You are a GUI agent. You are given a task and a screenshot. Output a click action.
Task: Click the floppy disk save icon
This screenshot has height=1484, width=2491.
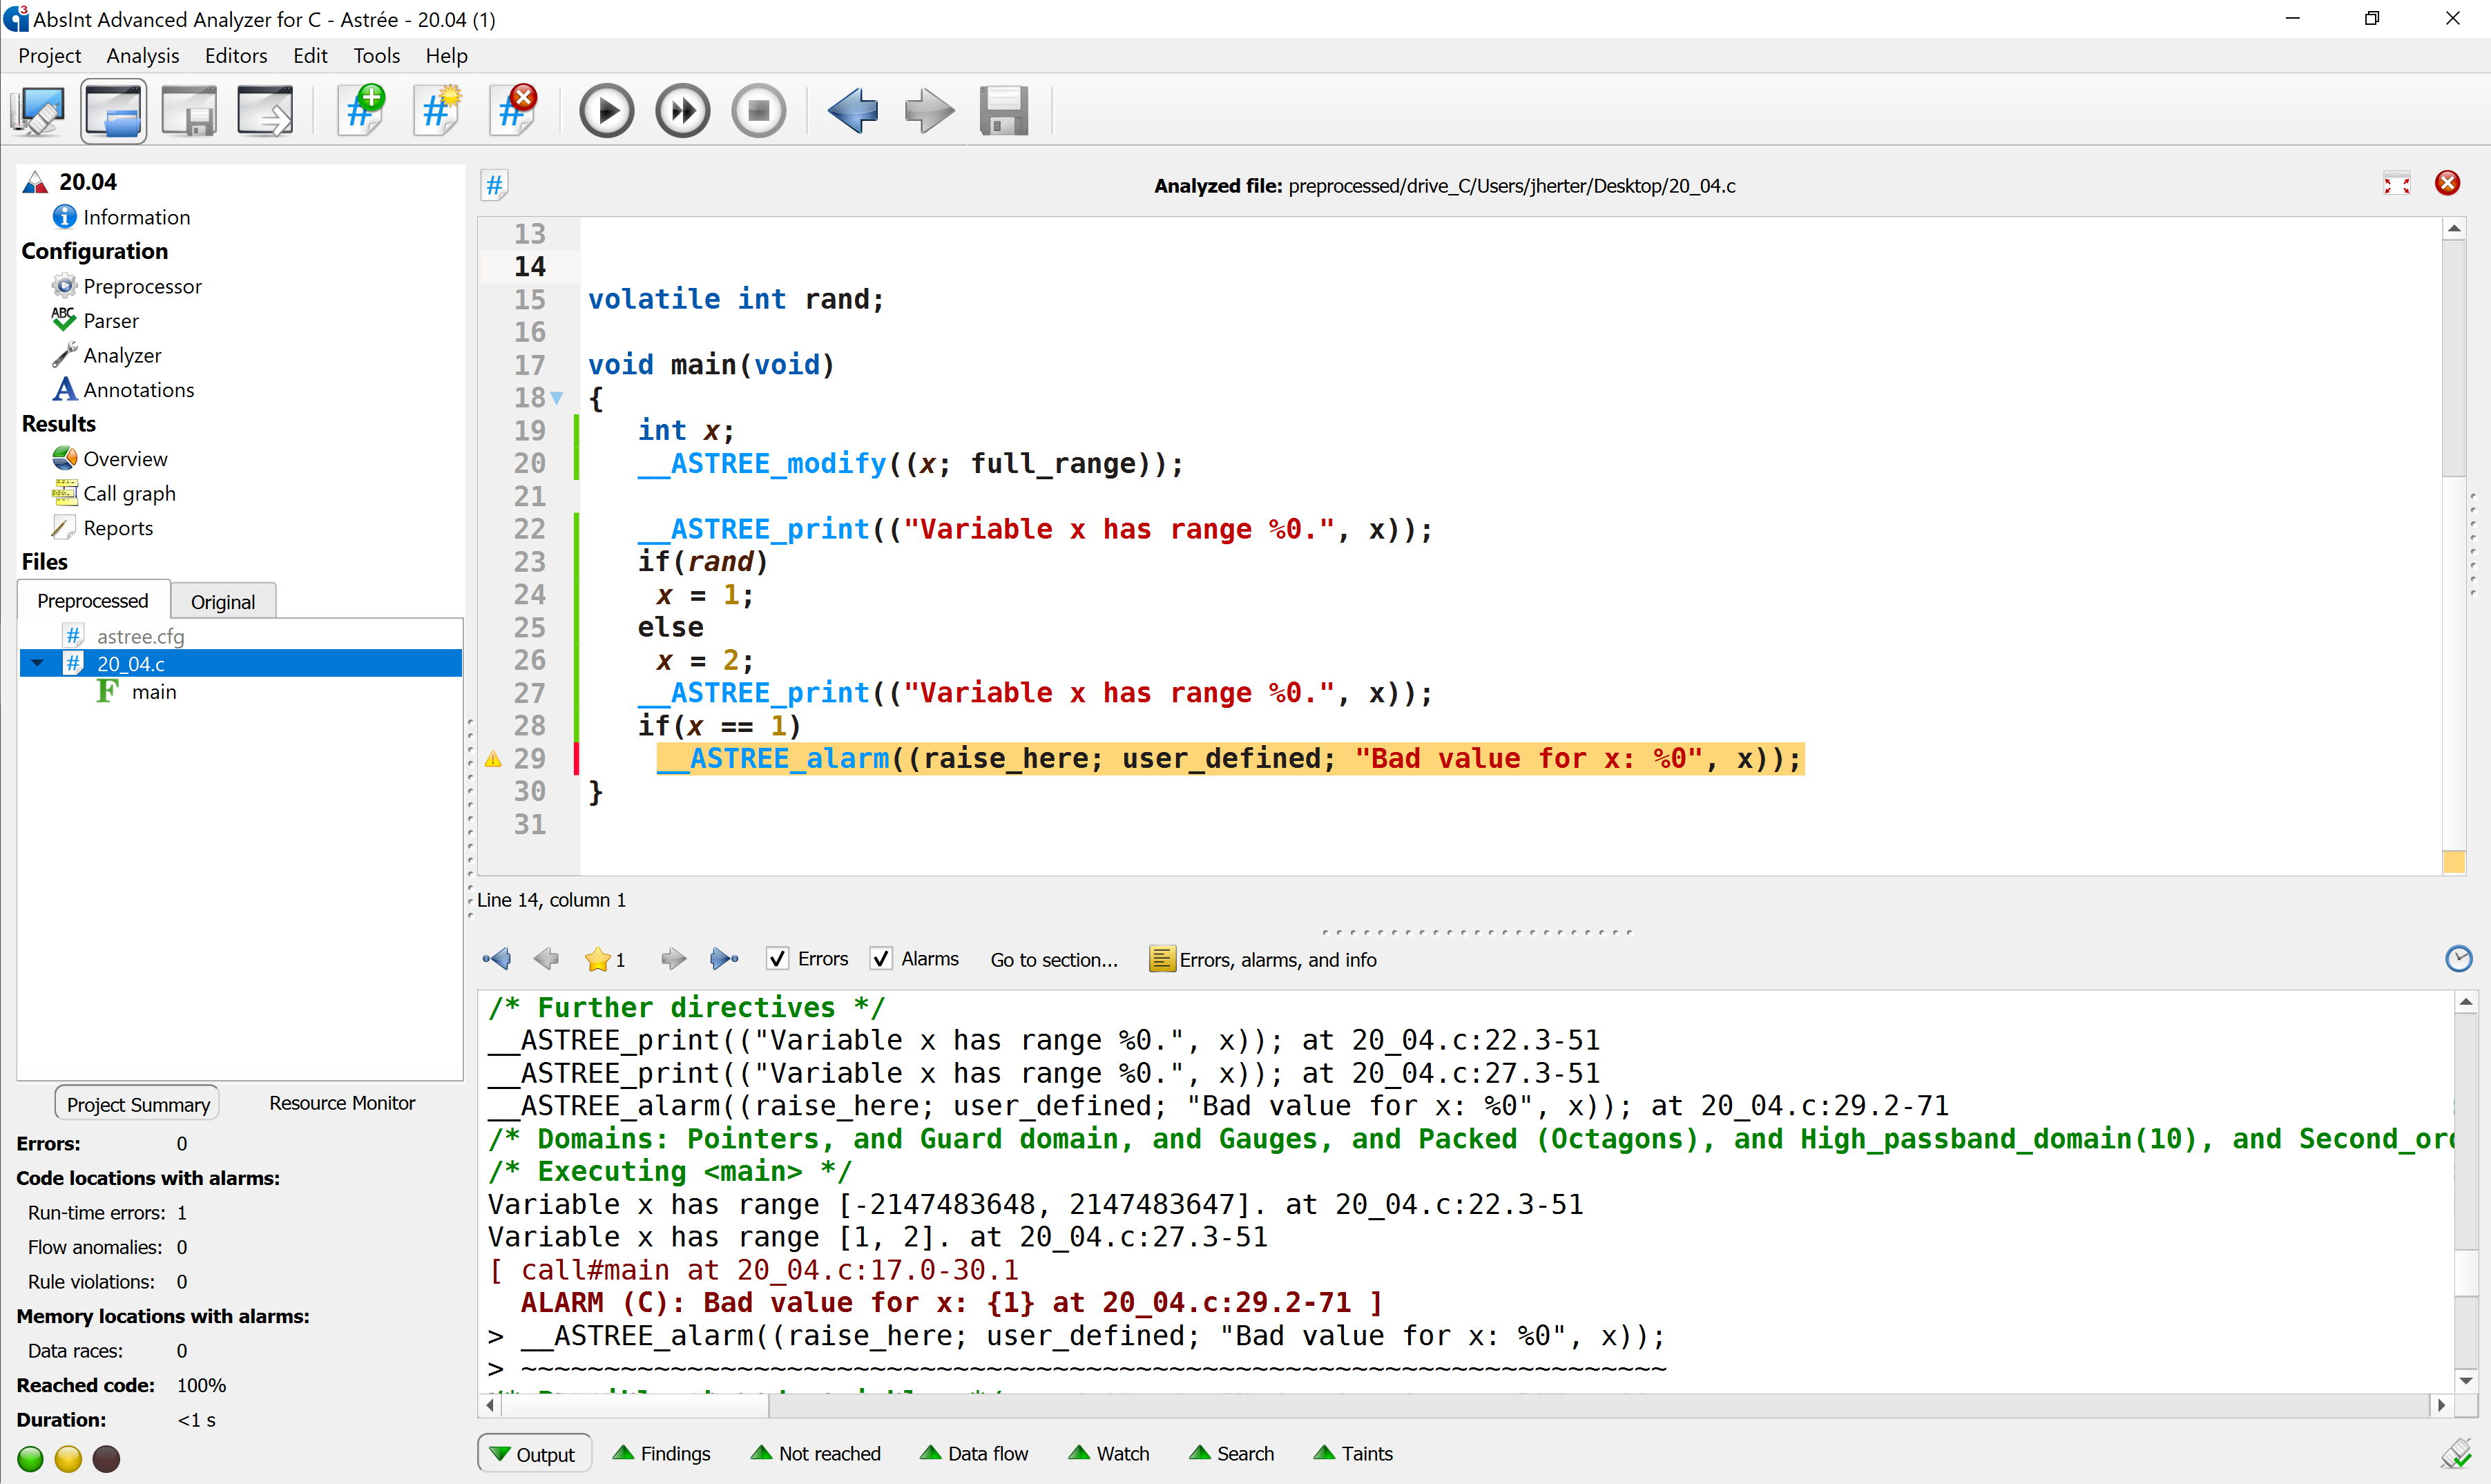pyautogui.click(x=1004, y=110)
